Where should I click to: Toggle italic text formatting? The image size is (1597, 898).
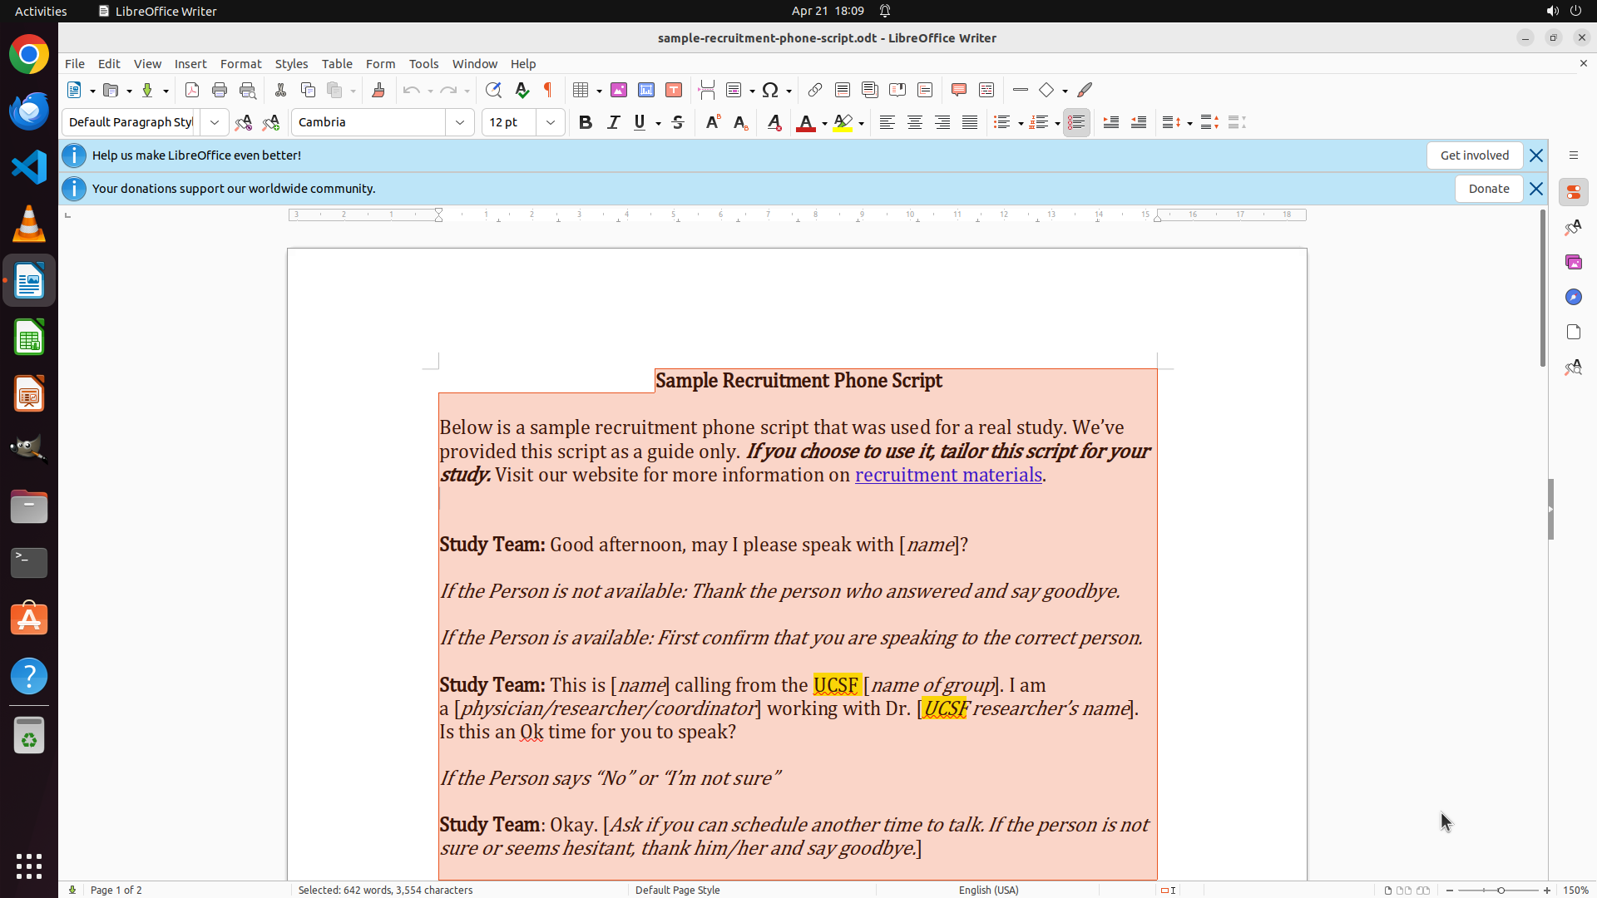(x=613, y=122)
